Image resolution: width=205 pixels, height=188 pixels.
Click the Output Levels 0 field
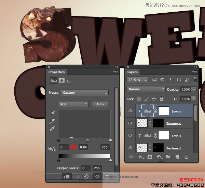tap(86, 168)
